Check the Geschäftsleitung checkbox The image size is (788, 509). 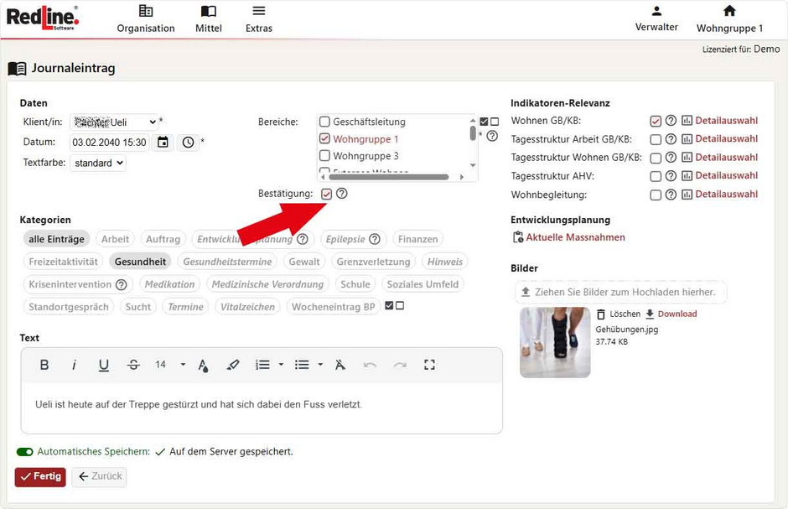click(325, 122)
